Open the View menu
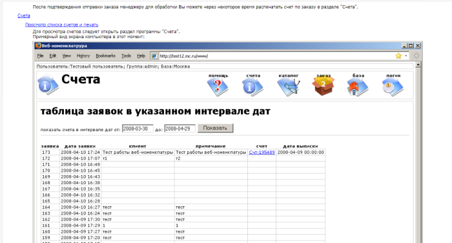 (67, 56)
